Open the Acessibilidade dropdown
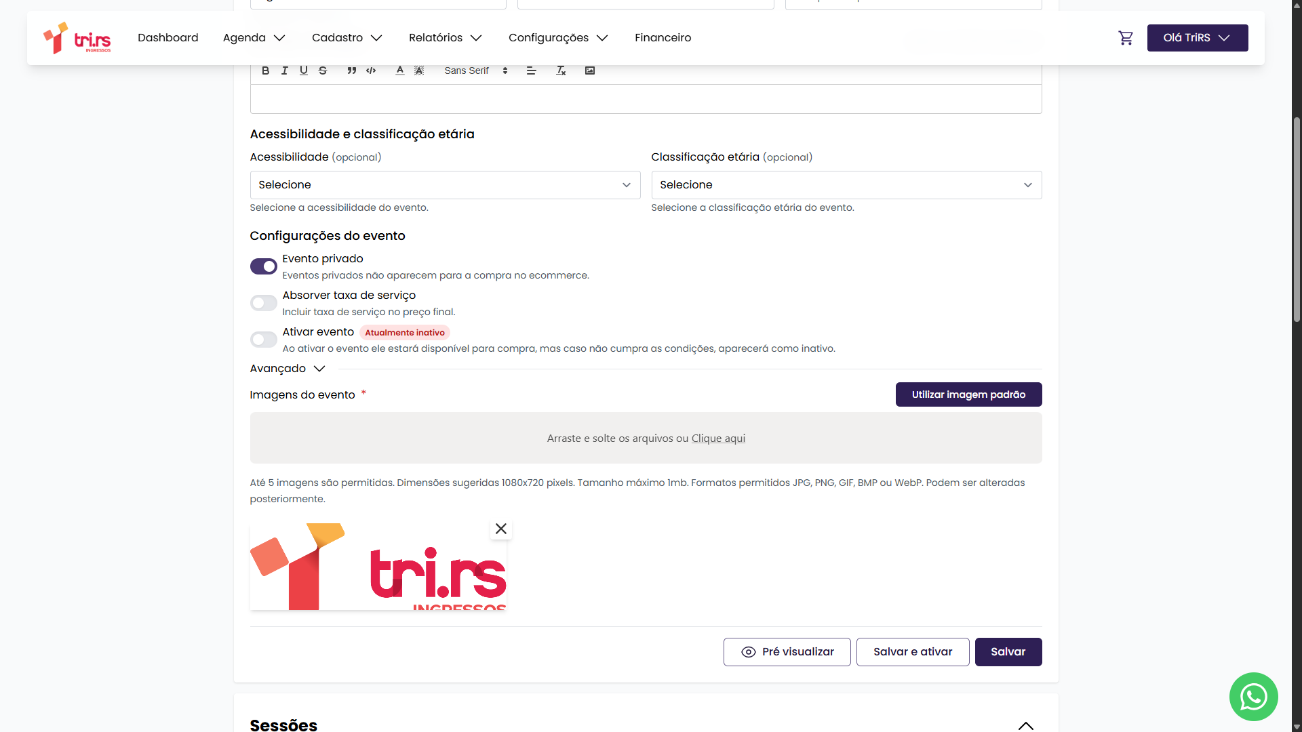The image size is (1302, 732). click(445, 185)
